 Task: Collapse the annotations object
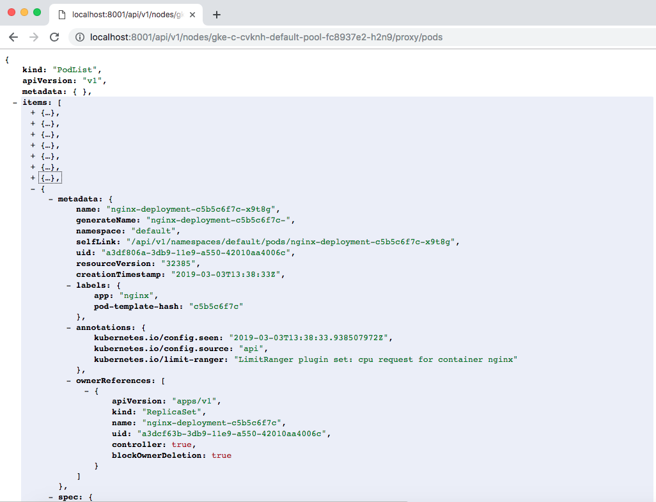[x=68, y=327]
